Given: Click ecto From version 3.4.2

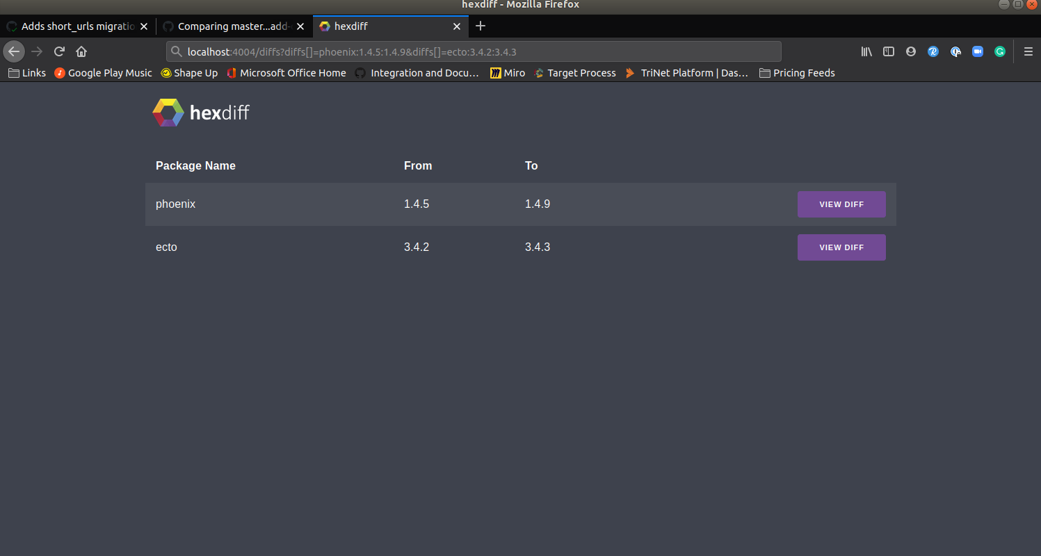Looking at the screenshot, I should coord(417,247).
